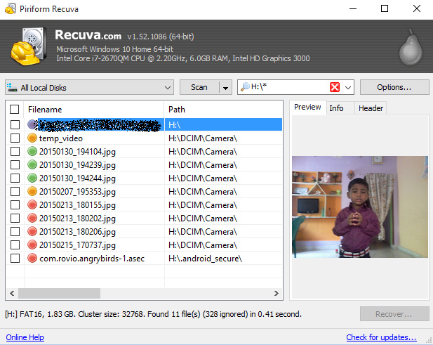Select the file 20150215_170737.jpg
This screenshot has width=433, height=345.
(144, 245)
